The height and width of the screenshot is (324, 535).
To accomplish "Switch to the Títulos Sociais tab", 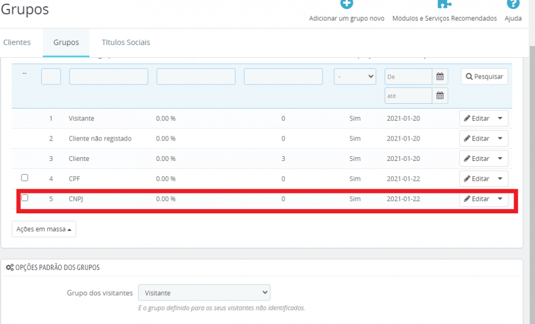I will coord(126,42).
